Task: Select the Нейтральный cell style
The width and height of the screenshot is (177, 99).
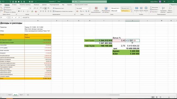Action: coord(126,11)
